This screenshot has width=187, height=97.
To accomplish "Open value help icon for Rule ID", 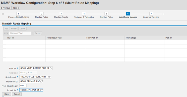I will click(x=51, y=68).
